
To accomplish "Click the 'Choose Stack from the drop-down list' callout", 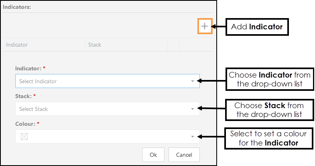I will (269, 110).
